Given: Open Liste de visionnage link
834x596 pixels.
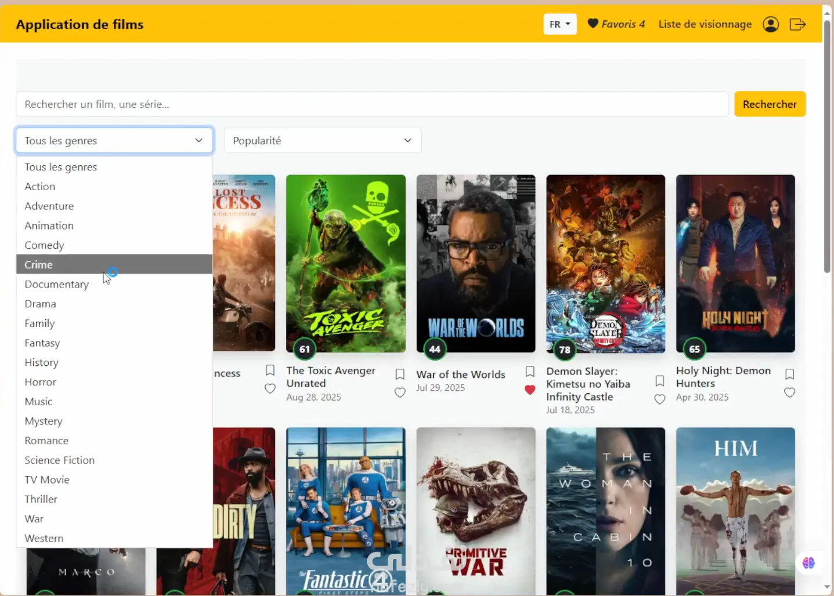Looking at the screenshot, I should 705,24.
